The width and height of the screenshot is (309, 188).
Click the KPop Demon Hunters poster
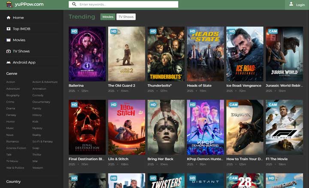point(205,127)
